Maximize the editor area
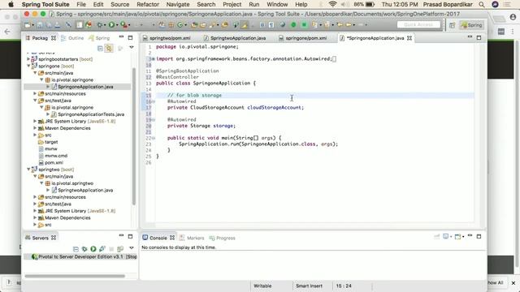Screen dimensions: 520x292 (479, 38)
